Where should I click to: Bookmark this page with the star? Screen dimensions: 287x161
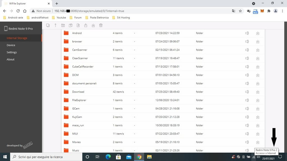coord(240,11)
